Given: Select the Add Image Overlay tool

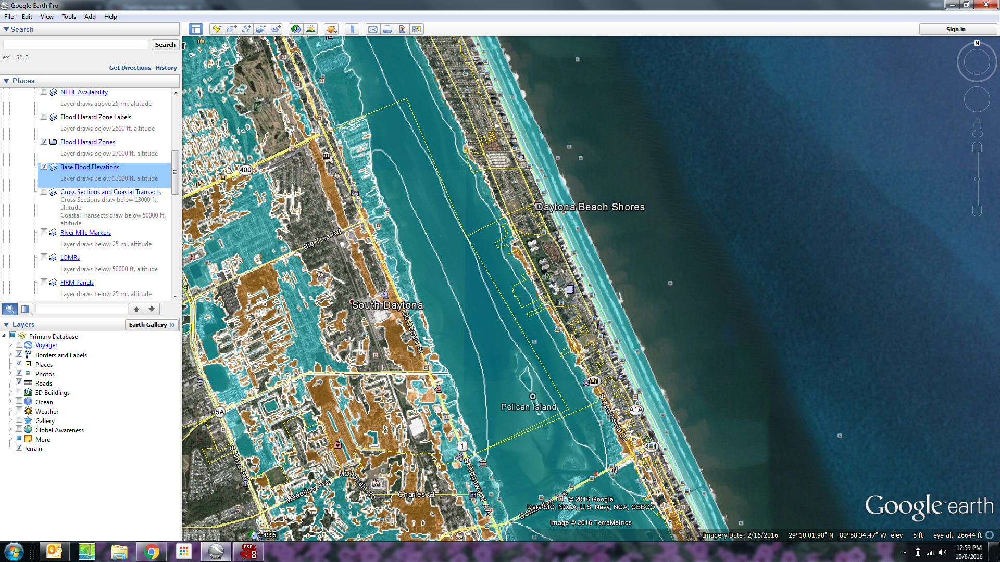Looking at the screenshot, I should pyautogui.click(x=260, y=29).
